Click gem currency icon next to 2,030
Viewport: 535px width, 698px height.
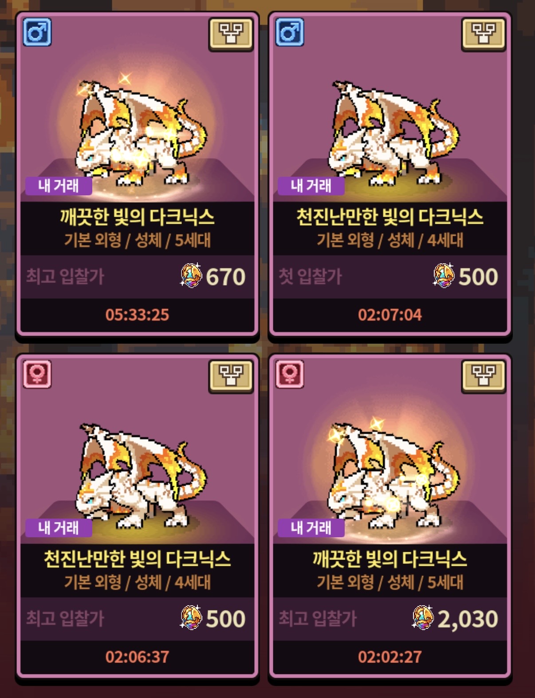[x=423, y=618]
